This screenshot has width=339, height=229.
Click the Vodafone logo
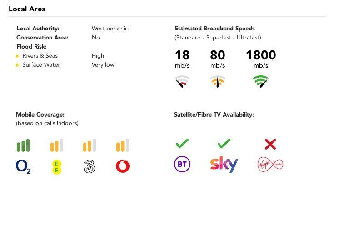click(123, 166)
